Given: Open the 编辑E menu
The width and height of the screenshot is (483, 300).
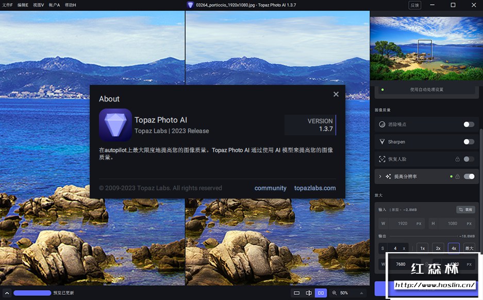Looking at the screenshot, I should click(23, 5).
